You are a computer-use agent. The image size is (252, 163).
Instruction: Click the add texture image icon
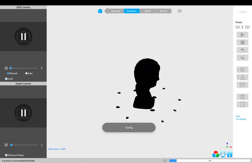242,85
